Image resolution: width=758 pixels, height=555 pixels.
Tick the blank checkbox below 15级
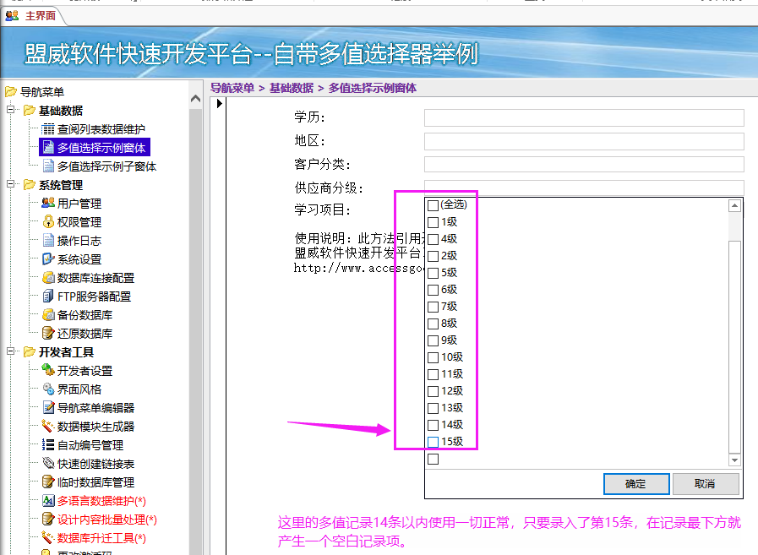(x=434, y=460)
